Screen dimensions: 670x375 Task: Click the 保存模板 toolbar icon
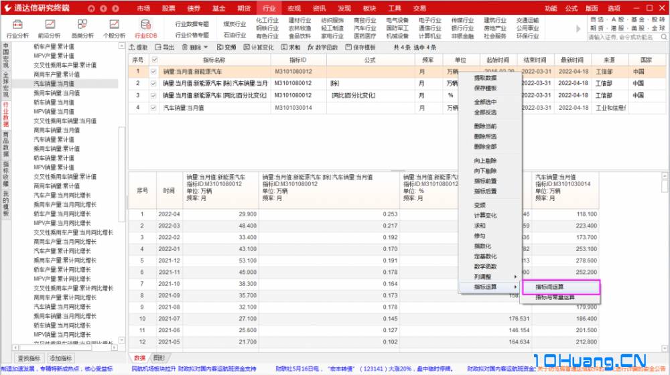click(360, 48)
